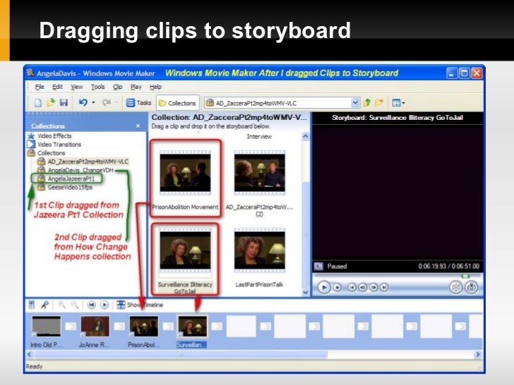Click the Set Audio Levels icon

[32, 305]
